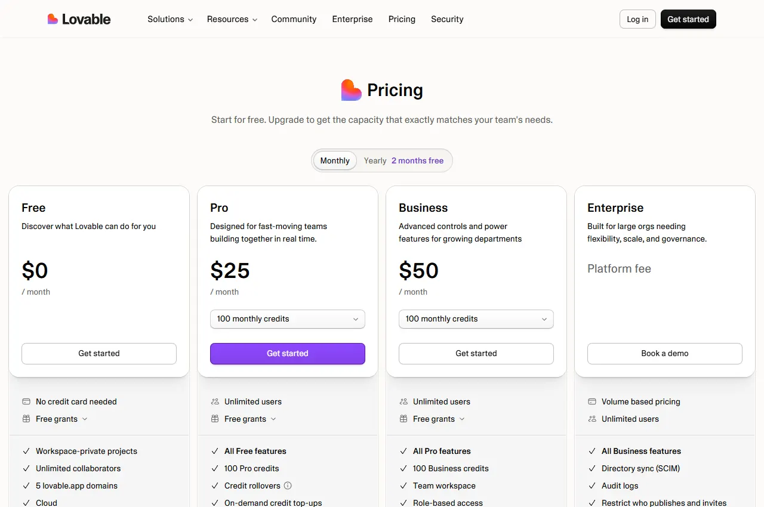Click the info icon beside Credit rollovers

pyautogui.click(x=288, y=486)
